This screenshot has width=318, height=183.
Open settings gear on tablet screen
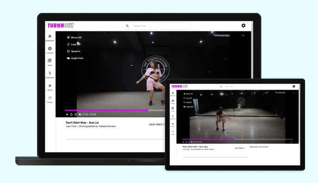294,86
